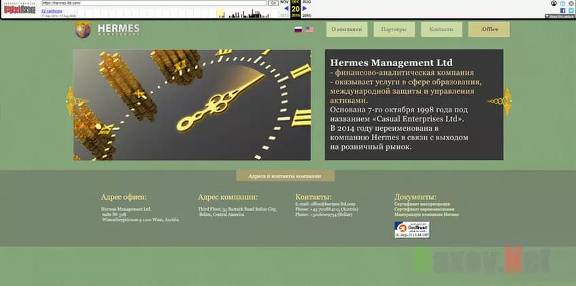The width and height of the screenshot is (576, 286).
Task: Open Wayback user account icon
Action: [x=554, y=3]
